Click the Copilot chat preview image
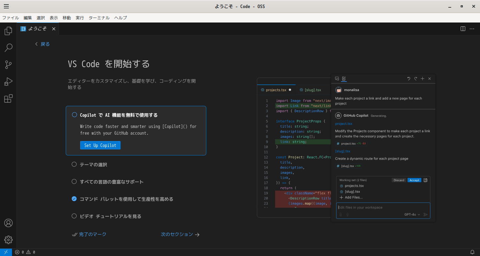Viewport: 480px width, 256px height. coord(346,148)
